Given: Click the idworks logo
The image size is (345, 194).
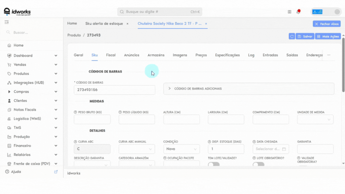Looking at the screenshot, I should tap(17, 12).
